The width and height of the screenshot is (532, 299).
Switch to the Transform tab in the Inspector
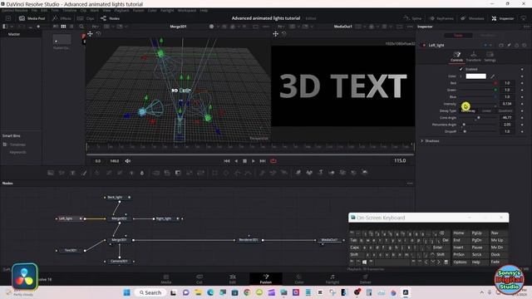point(473,56)
